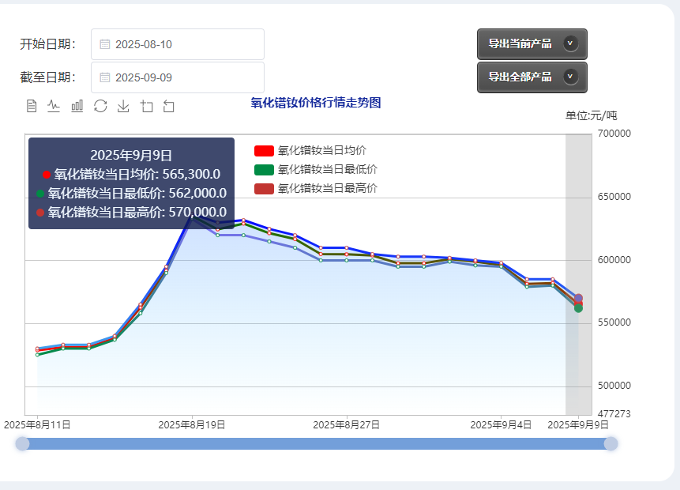Expand arrow on 导出当前产品 button
680x490 pixels.
coord(570,43)
